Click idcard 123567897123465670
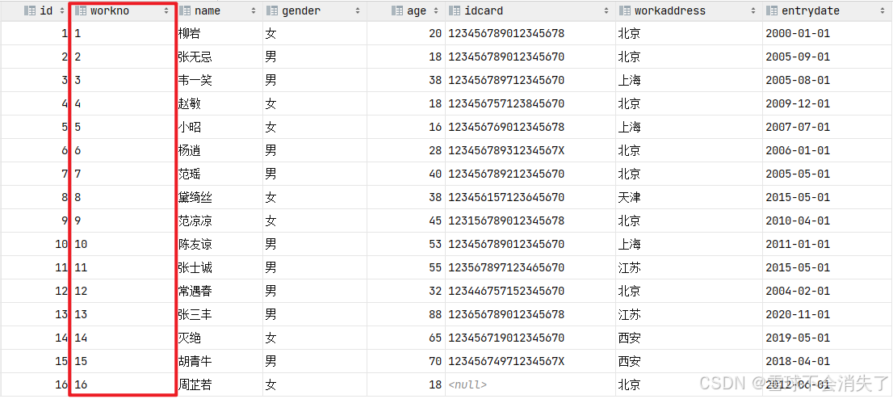The width and height of the screenshot is (893, 399). tap(506, 267)
